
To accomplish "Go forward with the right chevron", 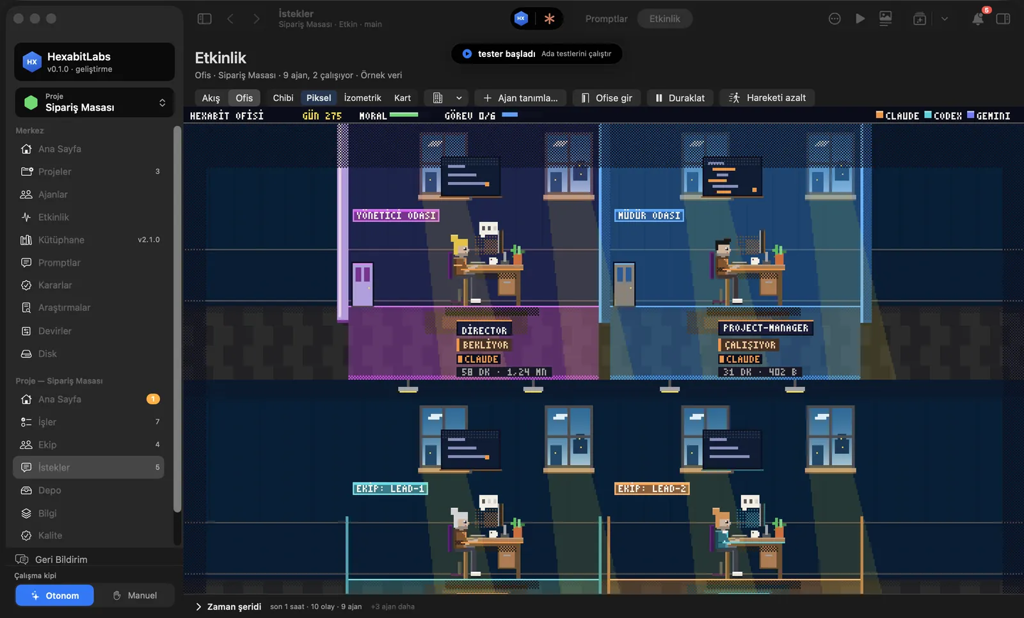I will click(x=256, y=19).
